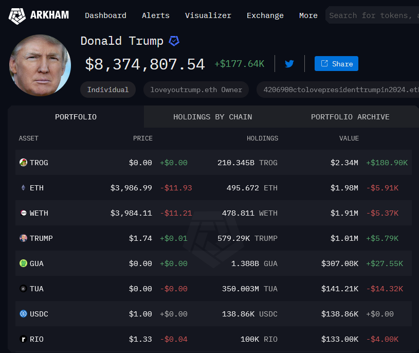Switch to PORTFOLIO ARCHIVE tab
This screenshot has width=419, height=353.
coord(350,117)
